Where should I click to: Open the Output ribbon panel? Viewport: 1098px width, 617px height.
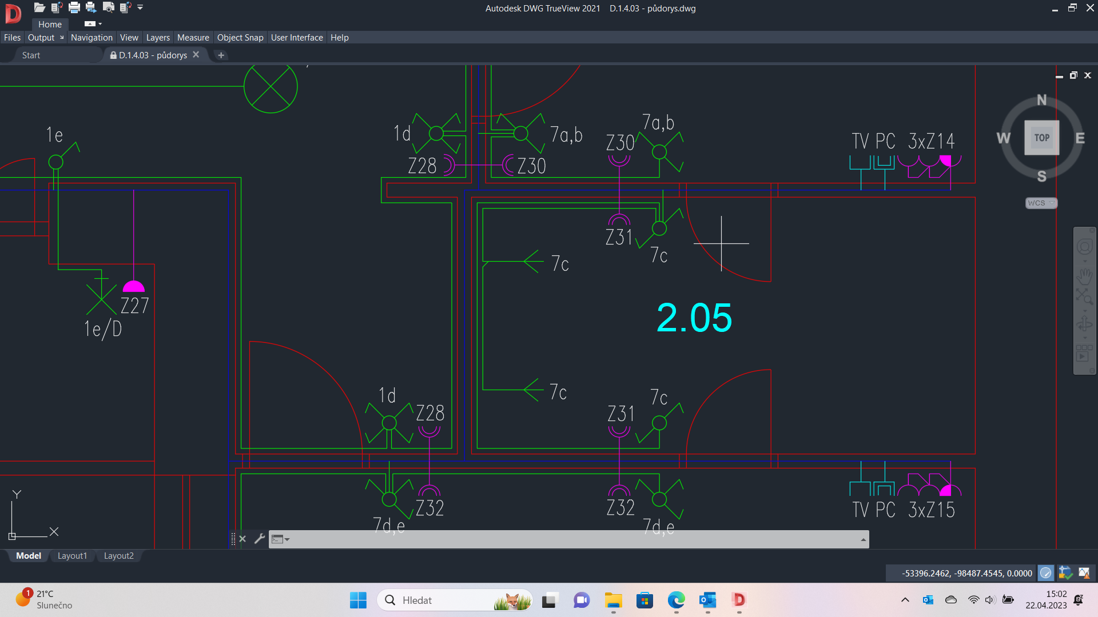41,37
